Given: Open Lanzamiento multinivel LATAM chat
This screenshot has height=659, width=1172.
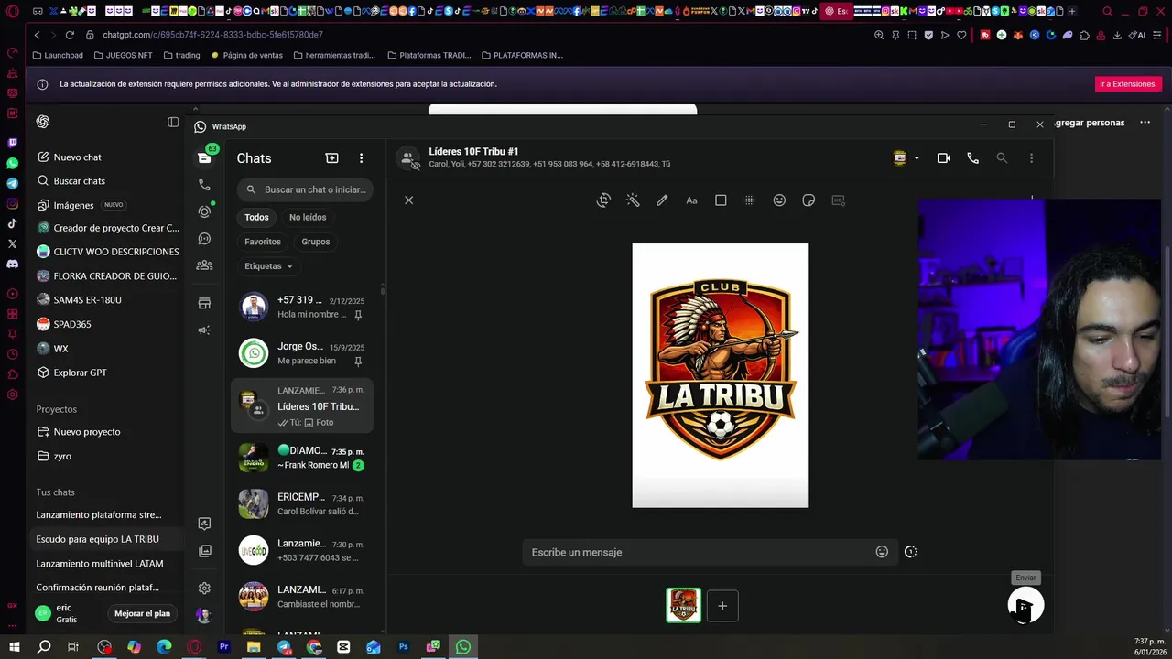Looking at the screenshot, I should [99, 564].
